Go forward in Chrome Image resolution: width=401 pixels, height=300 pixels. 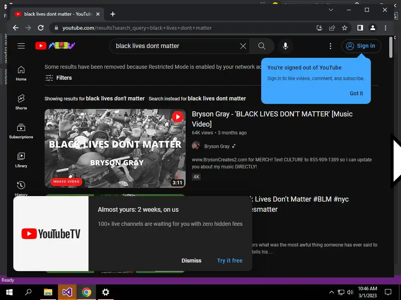click(28, 28)
